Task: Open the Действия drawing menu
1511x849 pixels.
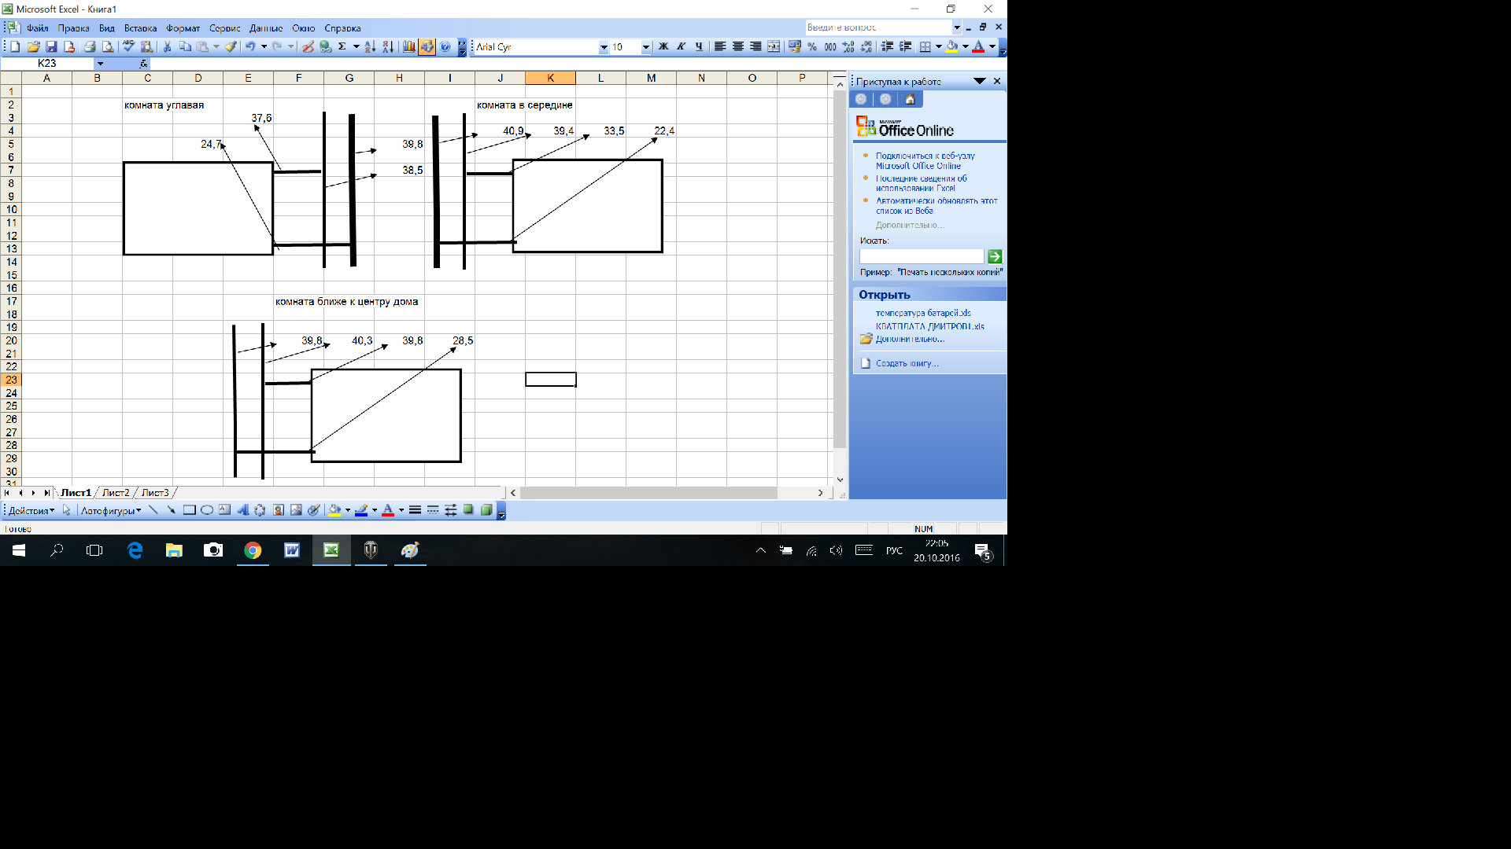Action: click(31, 511)
